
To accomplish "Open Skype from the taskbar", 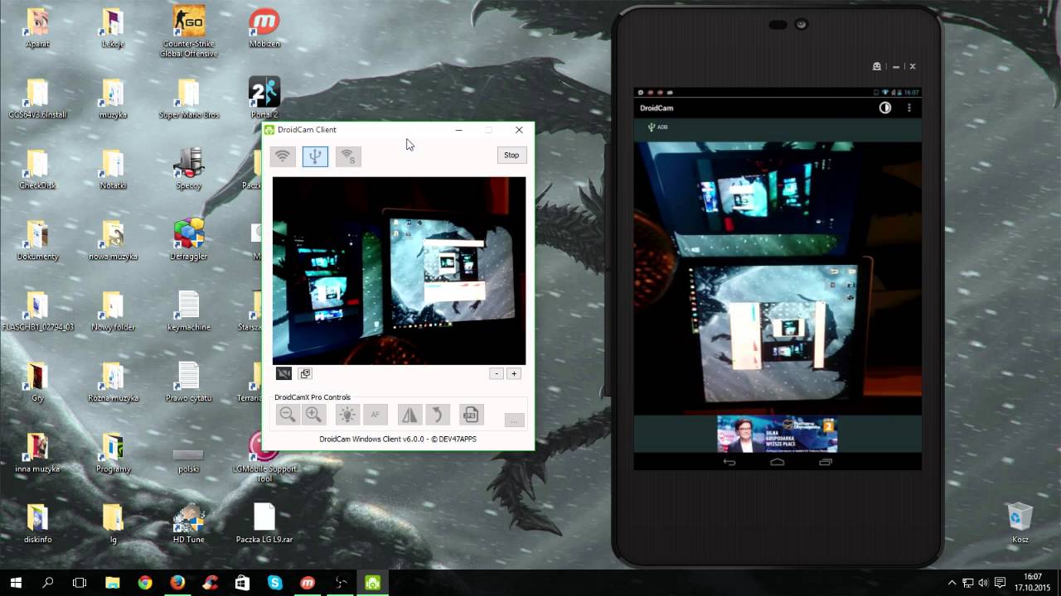I will (x=275, y=583).
